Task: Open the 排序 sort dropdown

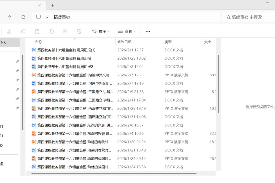Action: click(x=101, y=31)
